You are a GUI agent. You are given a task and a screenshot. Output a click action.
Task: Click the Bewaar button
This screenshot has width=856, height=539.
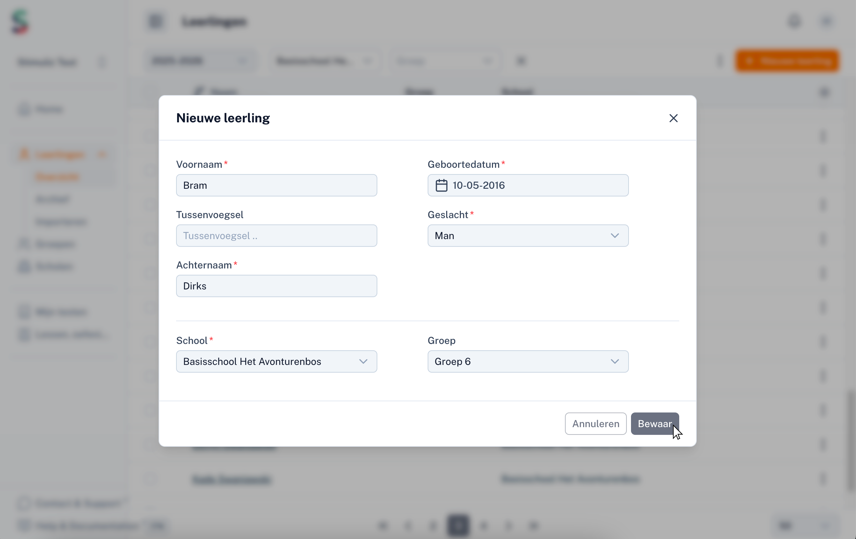[654, 424]
